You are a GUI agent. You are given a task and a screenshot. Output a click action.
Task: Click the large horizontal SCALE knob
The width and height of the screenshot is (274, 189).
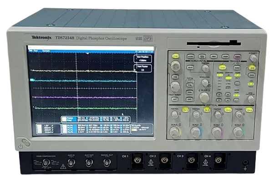point(204,97)
